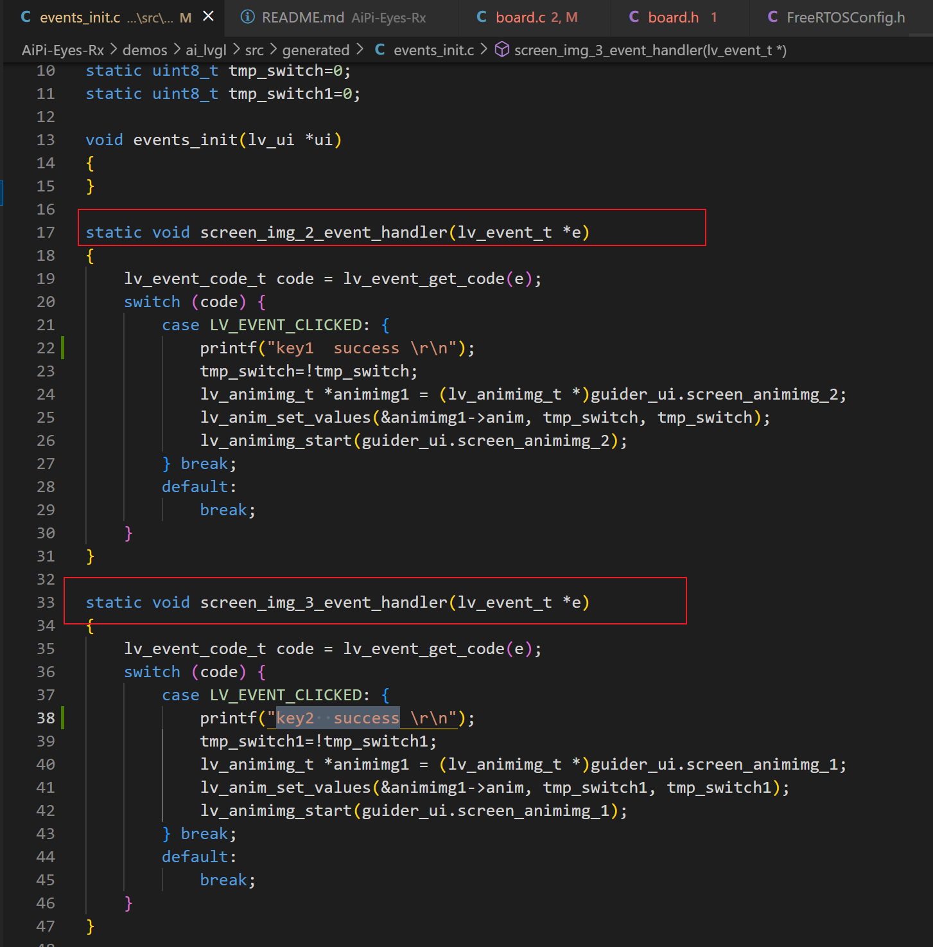Click highlighted "key2 success" string on line 38
933x947 pixels.
338,718
